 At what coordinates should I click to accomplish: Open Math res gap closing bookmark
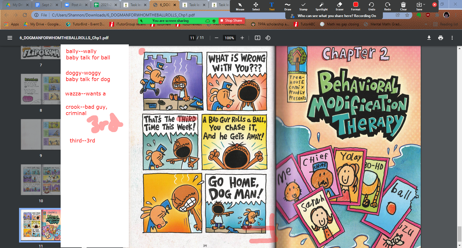339,24
